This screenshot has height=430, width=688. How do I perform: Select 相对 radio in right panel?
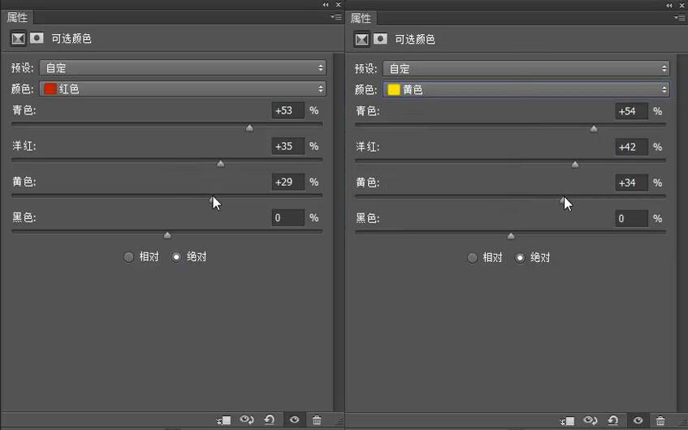point(472,258)
